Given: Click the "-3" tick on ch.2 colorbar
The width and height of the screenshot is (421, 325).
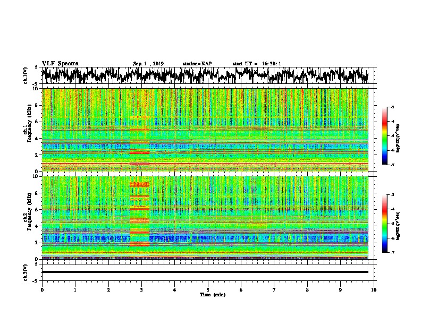Looking at the screenshot, I should [392, 195].
